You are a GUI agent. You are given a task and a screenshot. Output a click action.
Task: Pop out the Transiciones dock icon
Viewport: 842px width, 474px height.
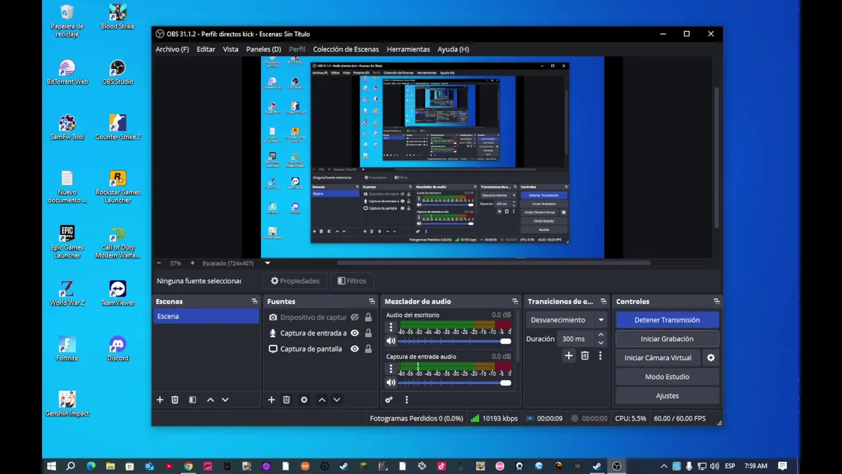click(603, 302)
